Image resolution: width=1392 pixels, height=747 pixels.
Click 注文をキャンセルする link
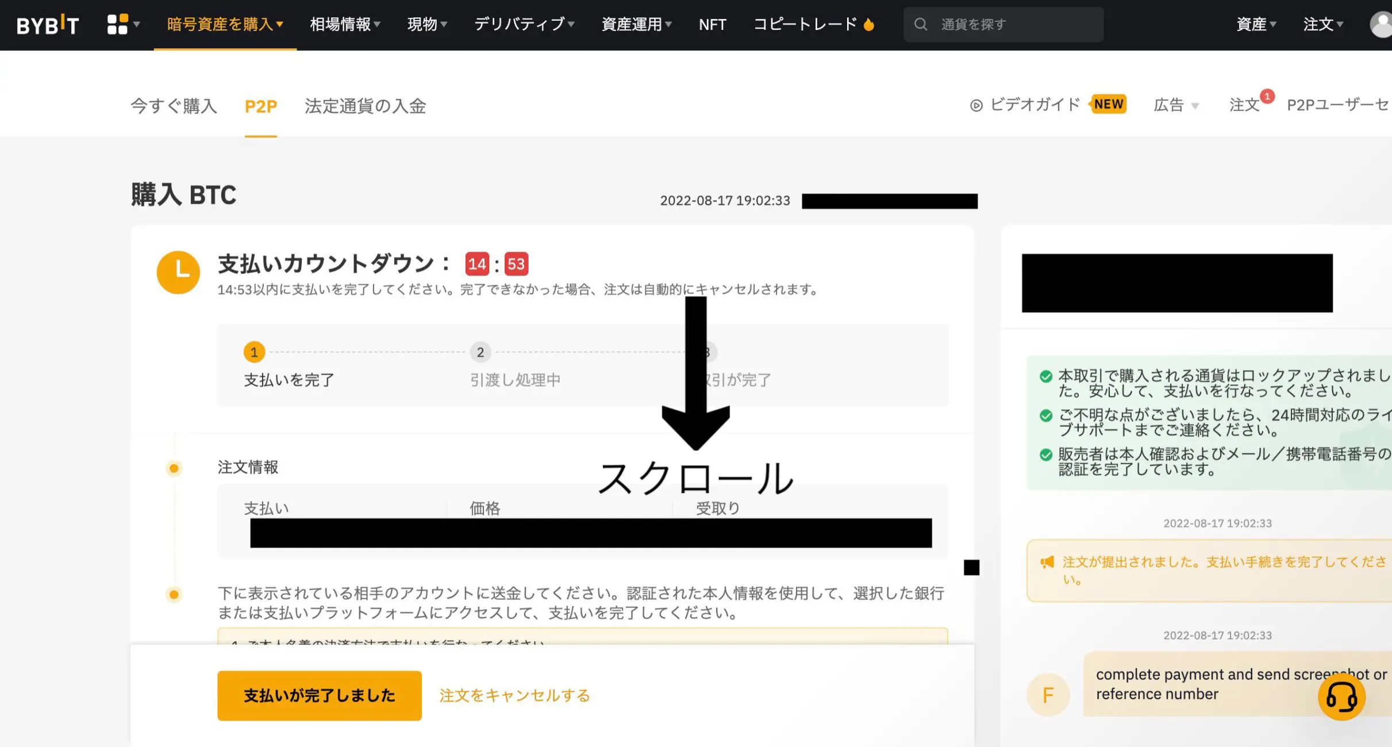[514, 695]
